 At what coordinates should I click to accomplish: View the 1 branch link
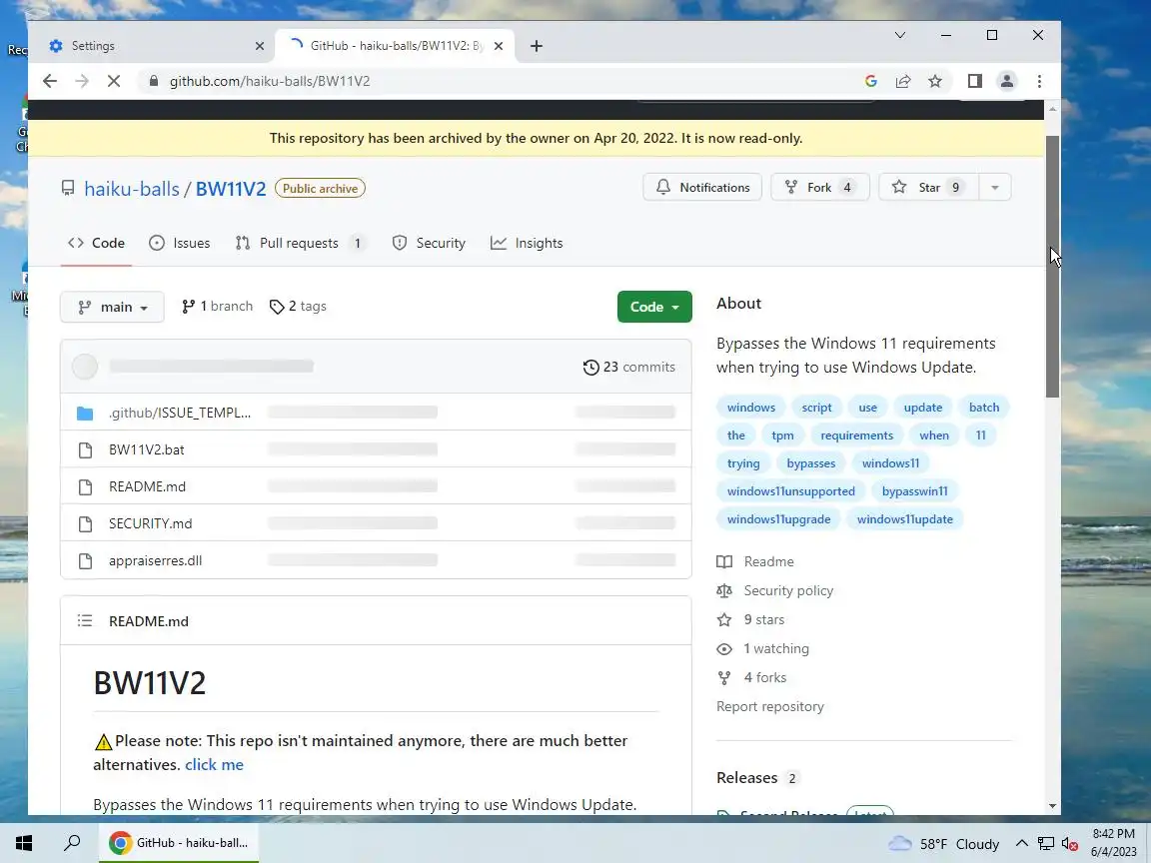click(217, 306)
